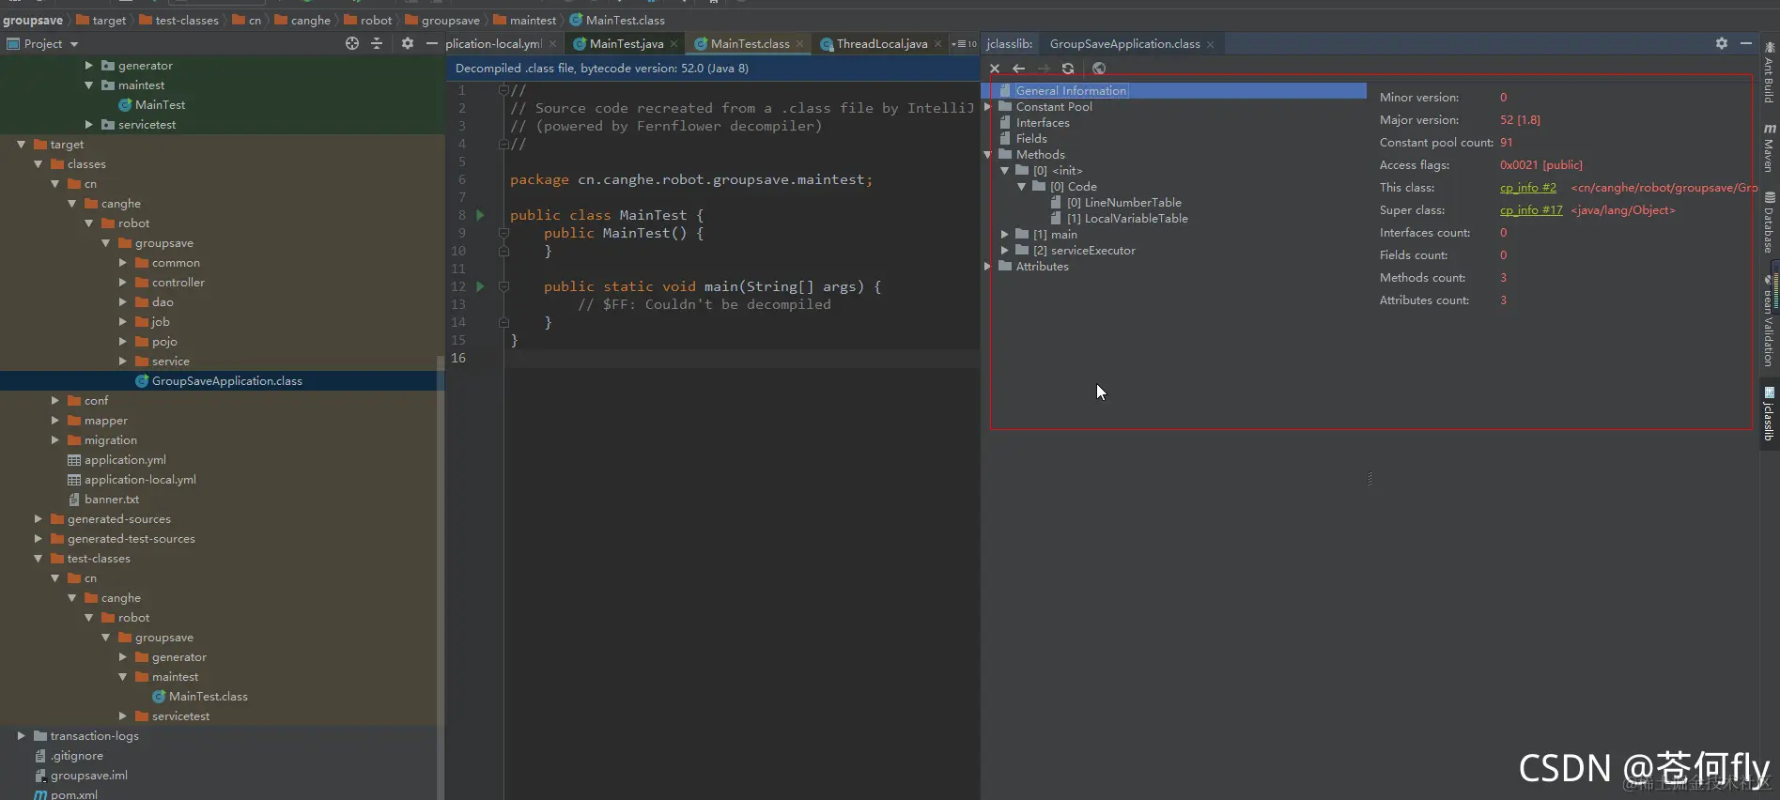Select application-local.yml in Project tree

coord(140,480)
